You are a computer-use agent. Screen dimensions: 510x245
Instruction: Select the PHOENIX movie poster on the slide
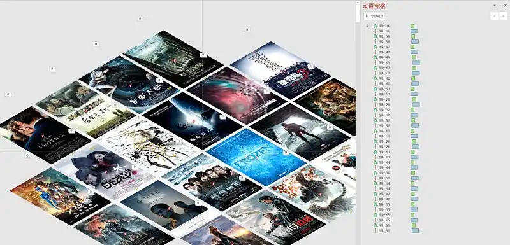point(45,135)
